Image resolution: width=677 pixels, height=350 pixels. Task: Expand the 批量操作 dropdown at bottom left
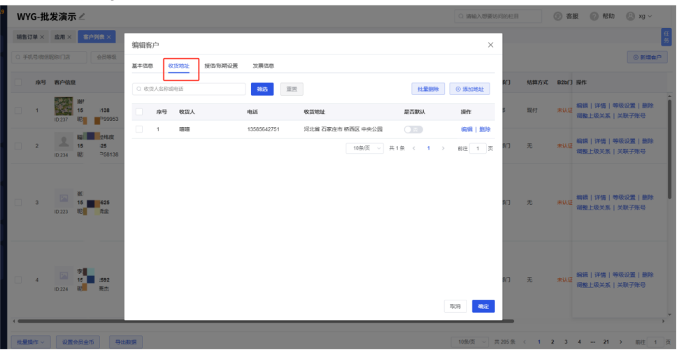coord(32,342)
